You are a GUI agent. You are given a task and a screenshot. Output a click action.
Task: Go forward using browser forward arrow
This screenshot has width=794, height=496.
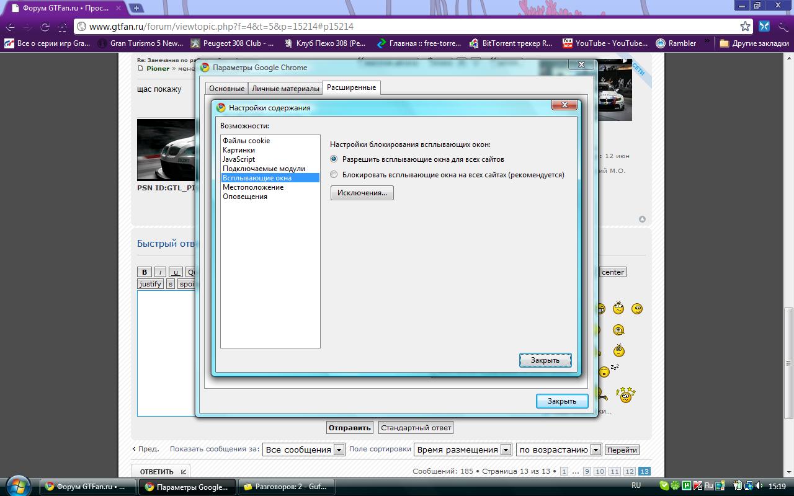pyautogui.click(x=27, y=27)
